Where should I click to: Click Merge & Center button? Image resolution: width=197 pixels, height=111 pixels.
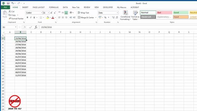click(86, 18)
